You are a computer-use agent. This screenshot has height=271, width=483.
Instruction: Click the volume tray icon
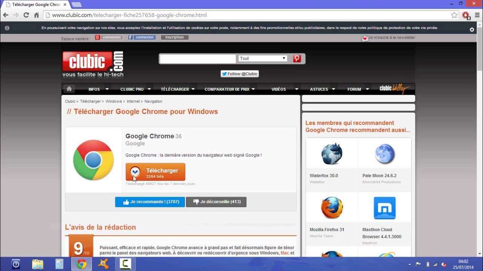coord(444,264)
